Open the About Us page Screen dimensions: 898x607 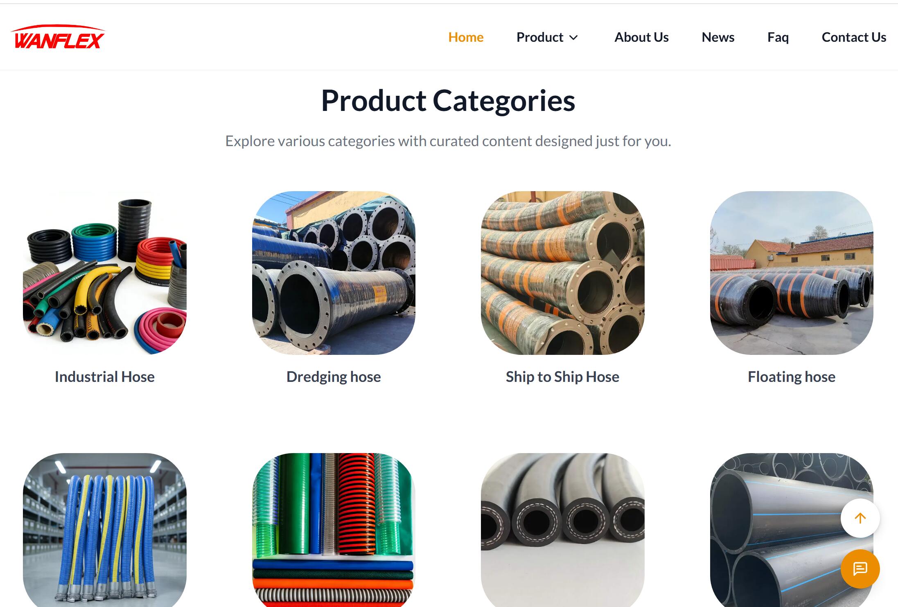[x=641, y=37]
